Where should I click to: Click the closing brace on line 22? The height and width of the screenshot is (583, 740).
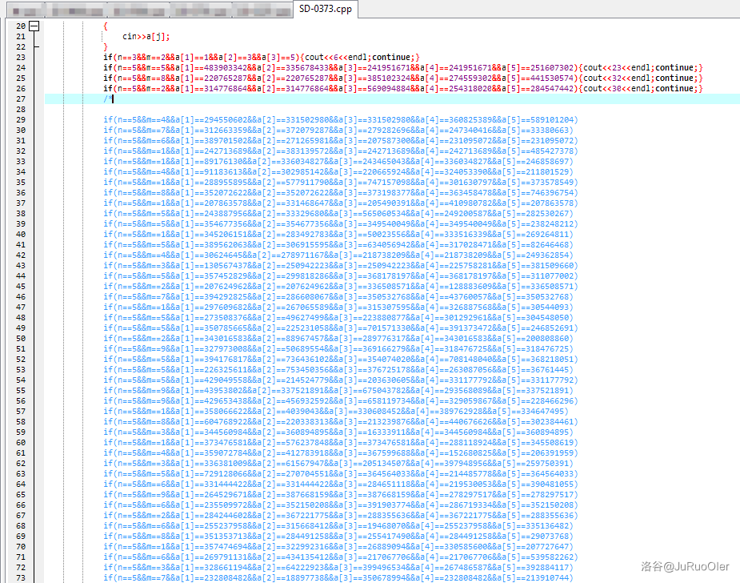coord(105,46)
